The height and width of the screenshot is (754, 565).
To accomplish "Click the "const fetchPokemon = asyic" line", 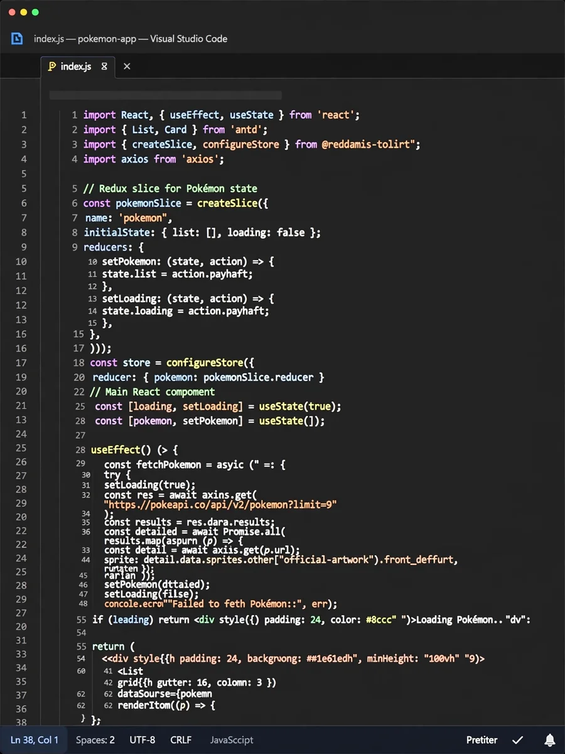I will [x=195, y=464].
